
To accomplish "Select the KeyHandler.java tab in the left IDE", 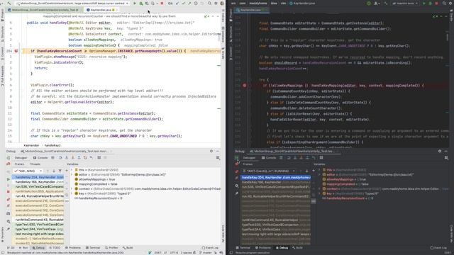I will click(101, 10).
